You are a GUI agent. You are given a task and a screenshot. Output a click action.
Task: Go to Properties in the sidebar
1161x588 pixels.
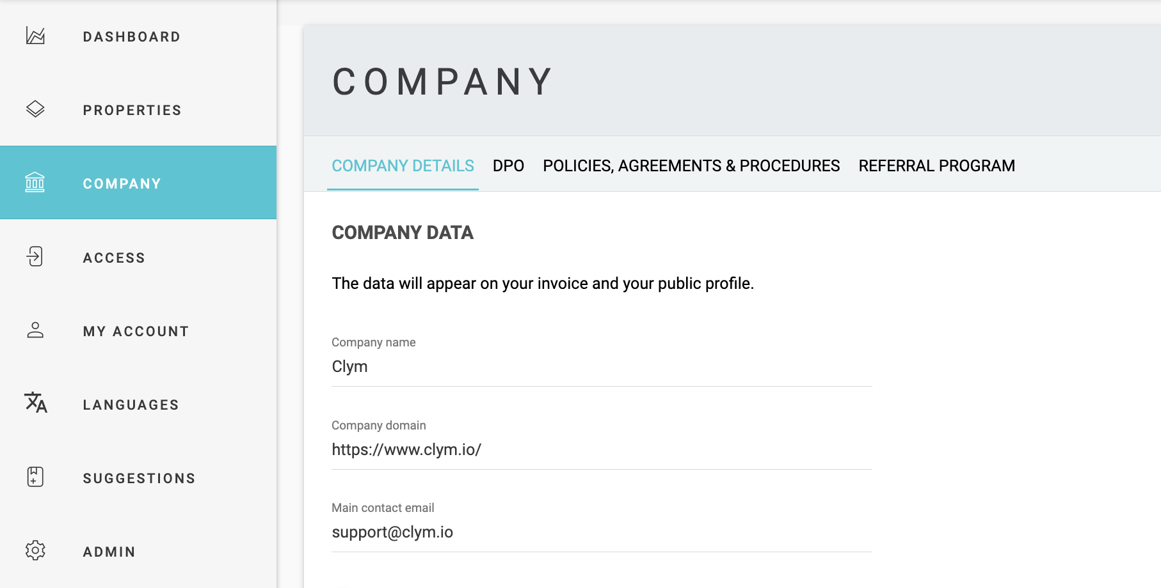pyautogui.click(x=138, y=110)
